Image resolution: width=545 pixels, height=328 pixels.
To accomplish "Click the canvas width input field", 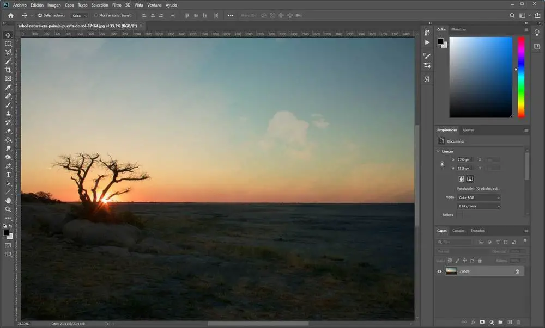I will coord(464,160).
